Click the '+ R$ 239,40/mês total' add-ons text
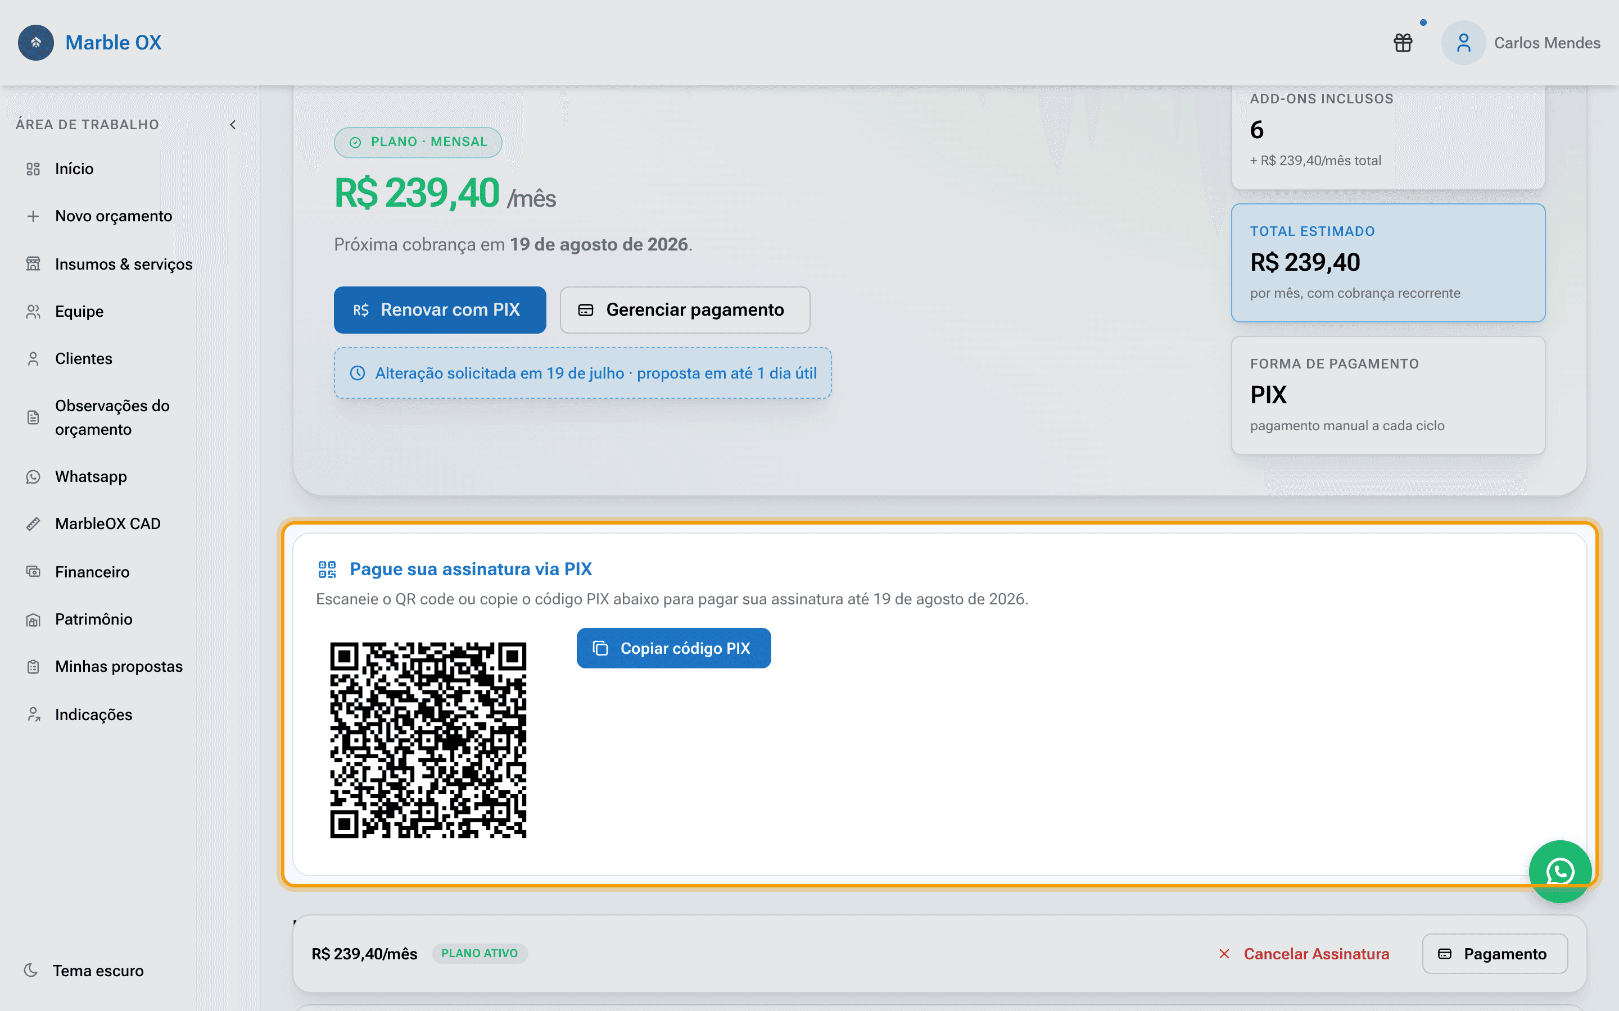Viewport: 1619px width, 1011px height. click(x=1315, y=161)
